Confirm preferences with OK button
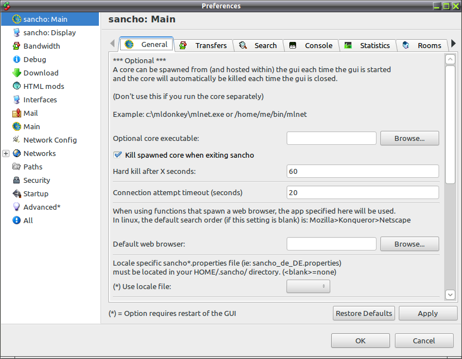 pyautogui.click(x=360, y=341)
